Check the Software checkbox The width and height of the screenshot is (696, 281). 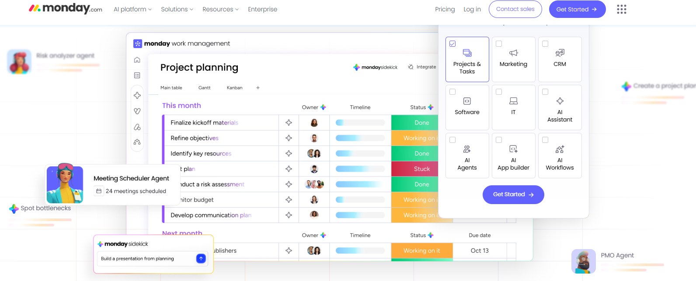(452, 92)
